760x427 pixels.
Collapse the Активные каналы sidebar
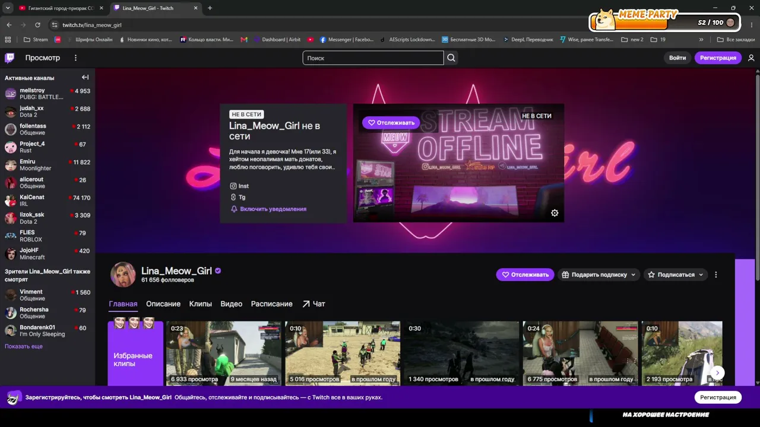click(x=85, y=78)
